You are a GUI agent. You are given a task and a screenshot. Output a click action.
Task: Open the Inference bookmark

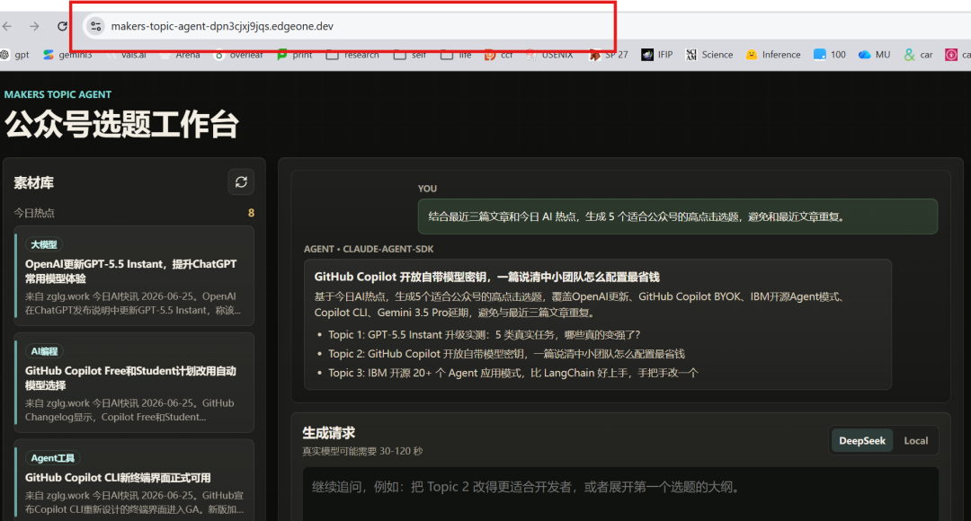773,55
